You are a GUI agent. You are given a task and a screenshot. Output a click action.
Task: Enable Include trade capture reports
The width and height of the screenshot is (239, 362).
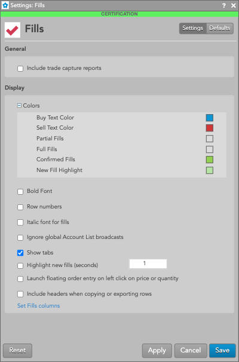[20, 69]
